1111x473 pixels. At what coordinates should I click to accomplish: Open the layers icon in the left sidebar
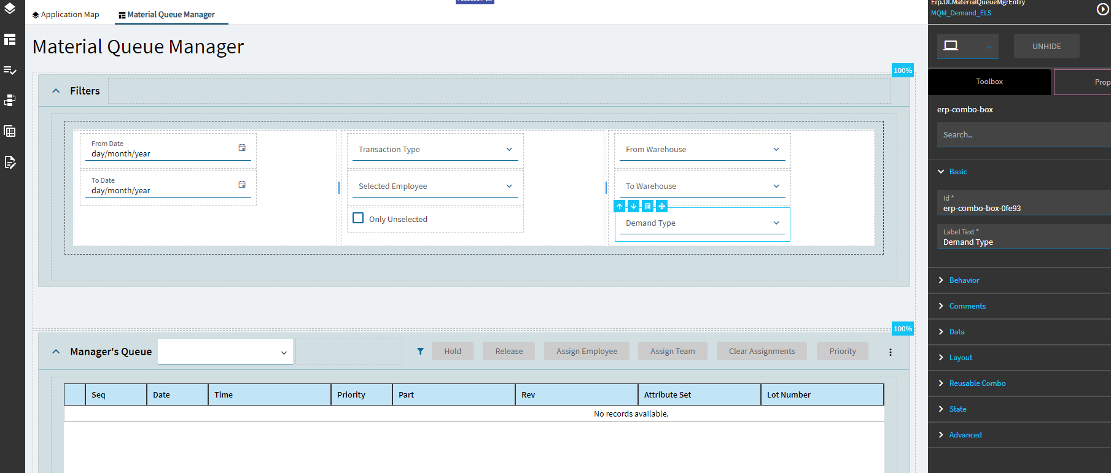tap(10, 9)
